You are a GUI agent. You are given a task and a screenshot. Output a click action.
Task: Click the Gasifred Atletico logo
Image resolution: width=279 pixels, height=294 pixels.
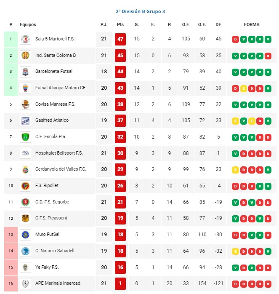click(26, 120)
